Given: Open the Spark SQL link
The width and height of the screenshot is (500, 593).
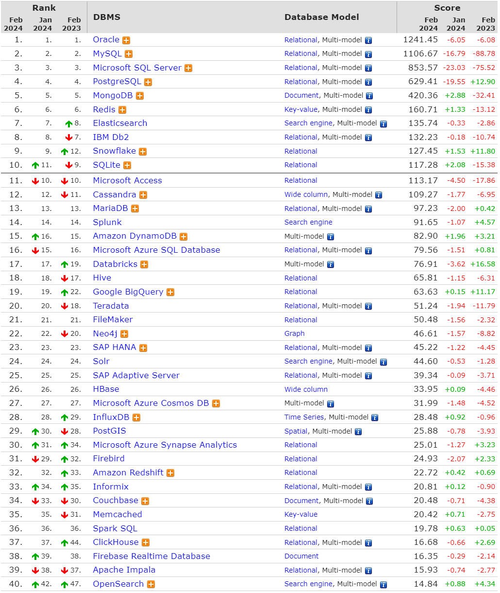Looking at the screenshot, I should point(115,528).
